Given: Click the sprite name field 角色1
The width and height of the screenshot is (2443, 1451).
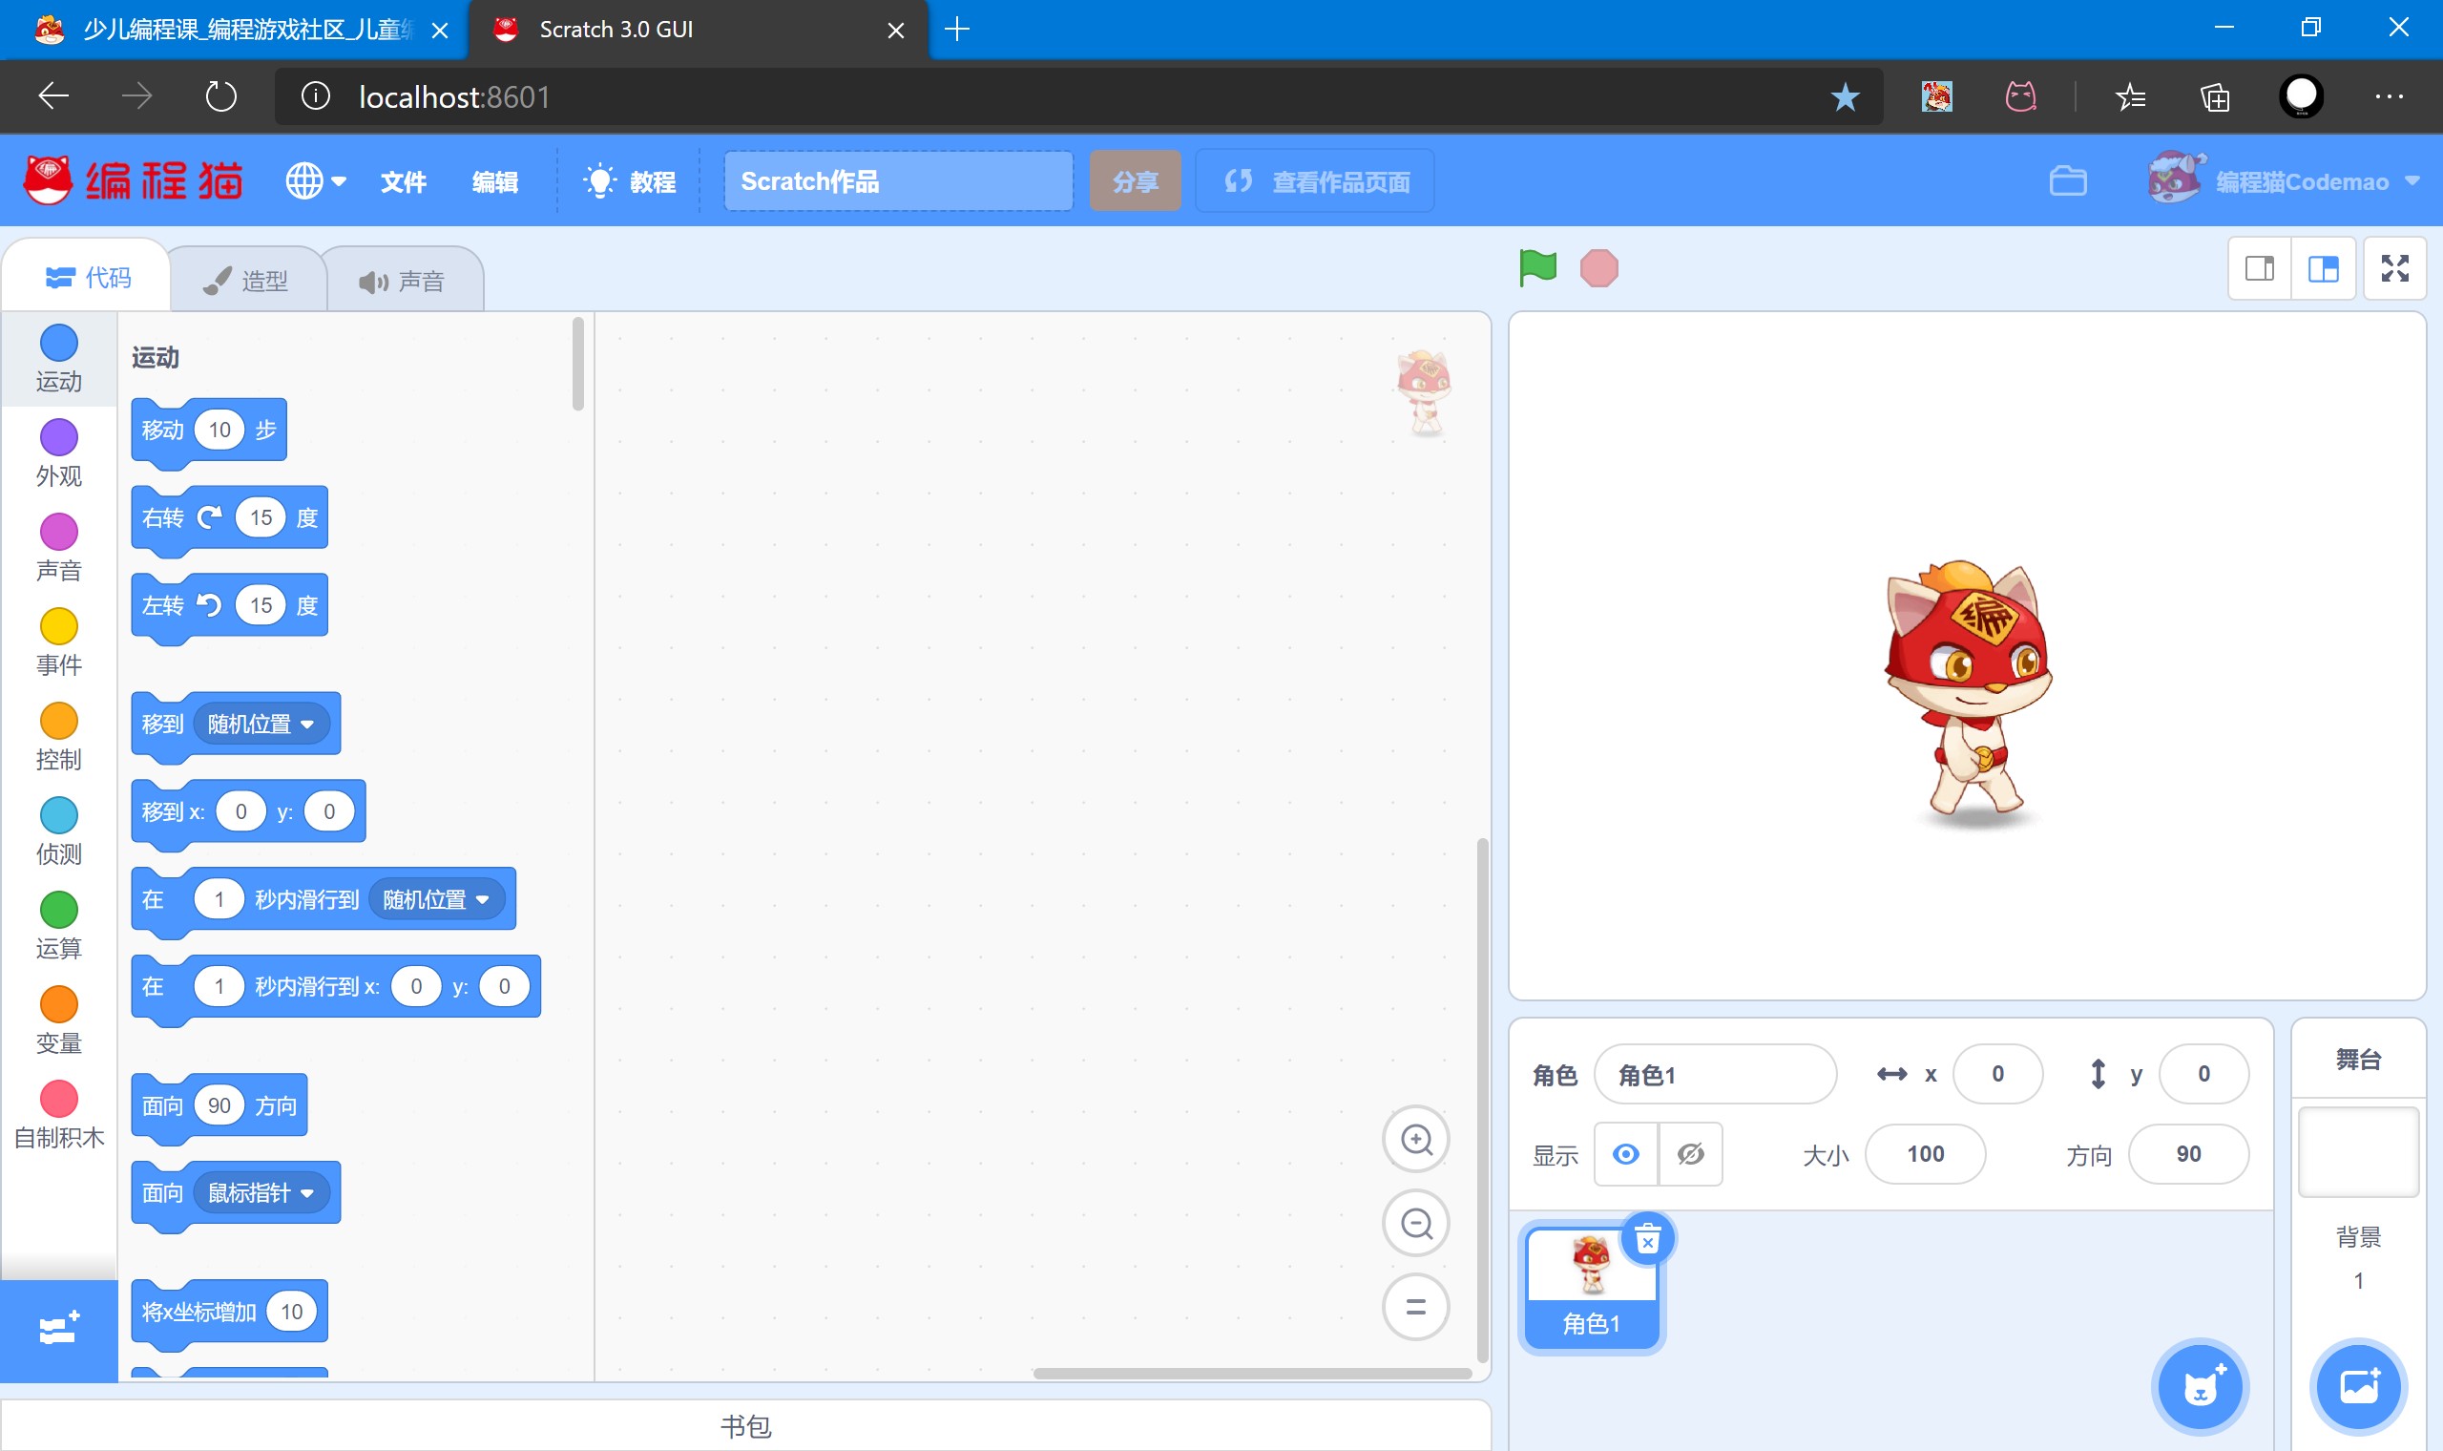Looking at the screenshot, I should point(1715,1076).
